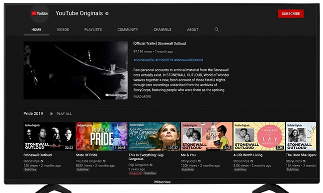323x193 pixels.
Task: Click Subtitles badge under Me & You
Action: [188, 170]
